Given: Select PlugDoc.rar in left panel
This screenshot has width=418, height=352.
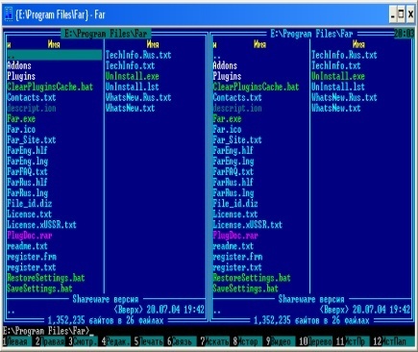Looking at the screenshot, I should [x=29, y=236].
